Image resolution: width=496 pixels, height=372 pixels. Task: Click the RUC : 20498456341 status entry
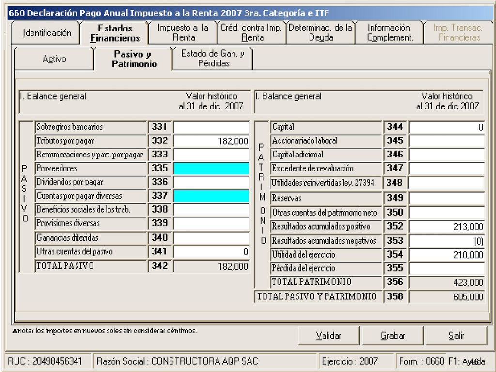click(x=48, y=361)
